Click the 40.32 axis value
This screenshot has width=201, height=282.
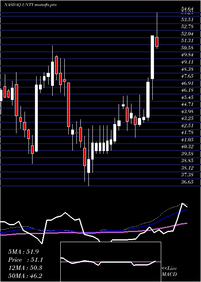coord(187,147)
